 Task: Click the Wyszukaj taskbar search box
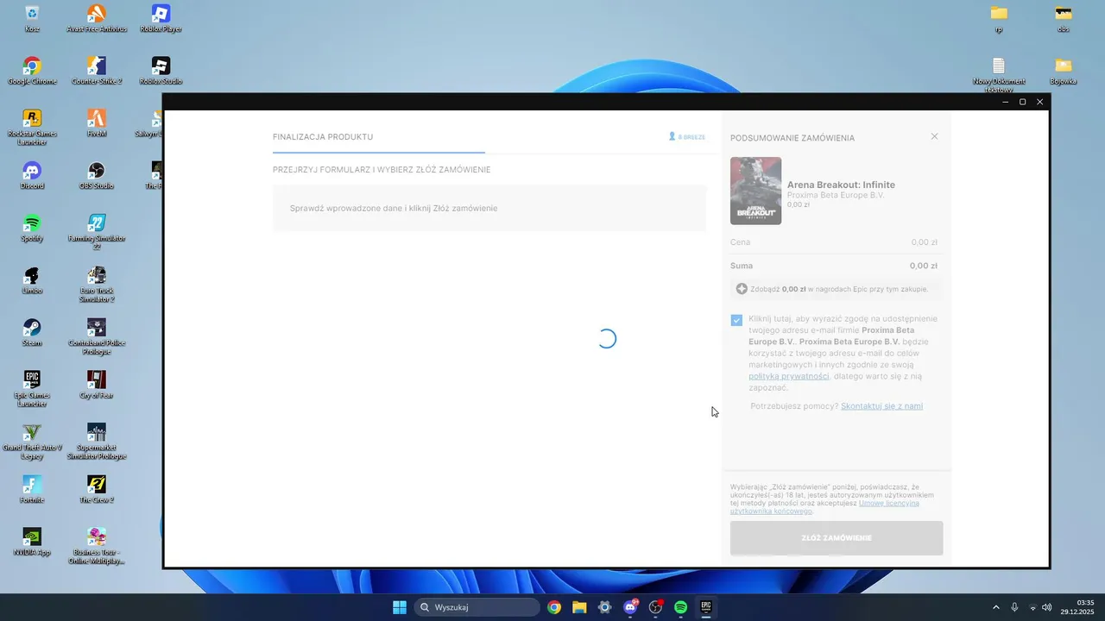477,607
